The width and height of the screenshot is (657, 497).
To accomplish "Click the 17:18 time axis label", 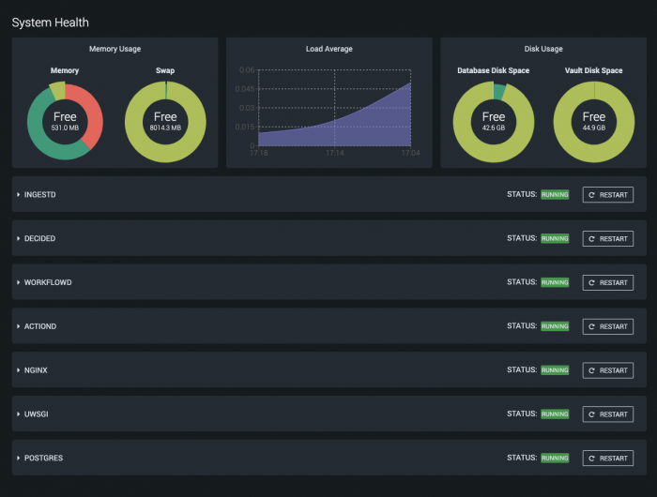I will point(259,153).
